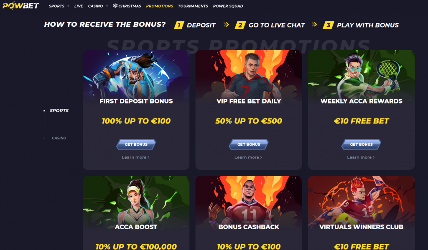Expand the Casino dropdown arrow in header
Screen dimensions: 428x250
(107, 6)
